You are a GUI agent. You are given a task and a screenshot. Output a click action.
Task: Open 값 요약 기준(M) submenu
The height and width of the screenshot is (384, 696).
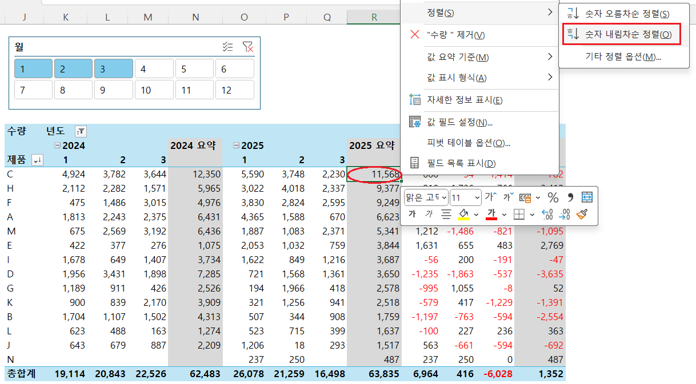point(479,57)
